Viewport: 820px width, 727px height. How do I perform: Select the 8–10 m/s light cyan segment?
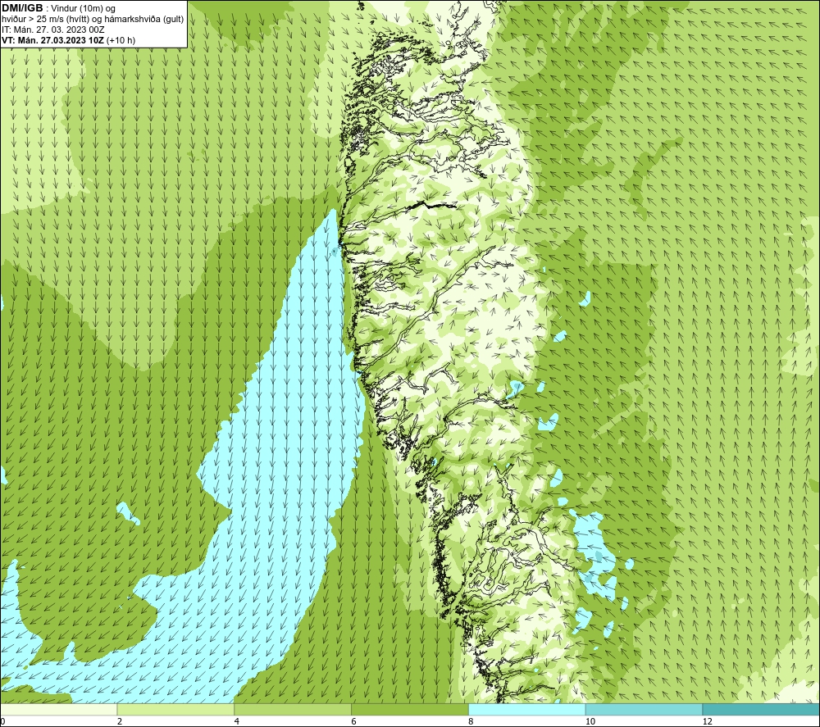pyautogui.click(x=527, y=709)
